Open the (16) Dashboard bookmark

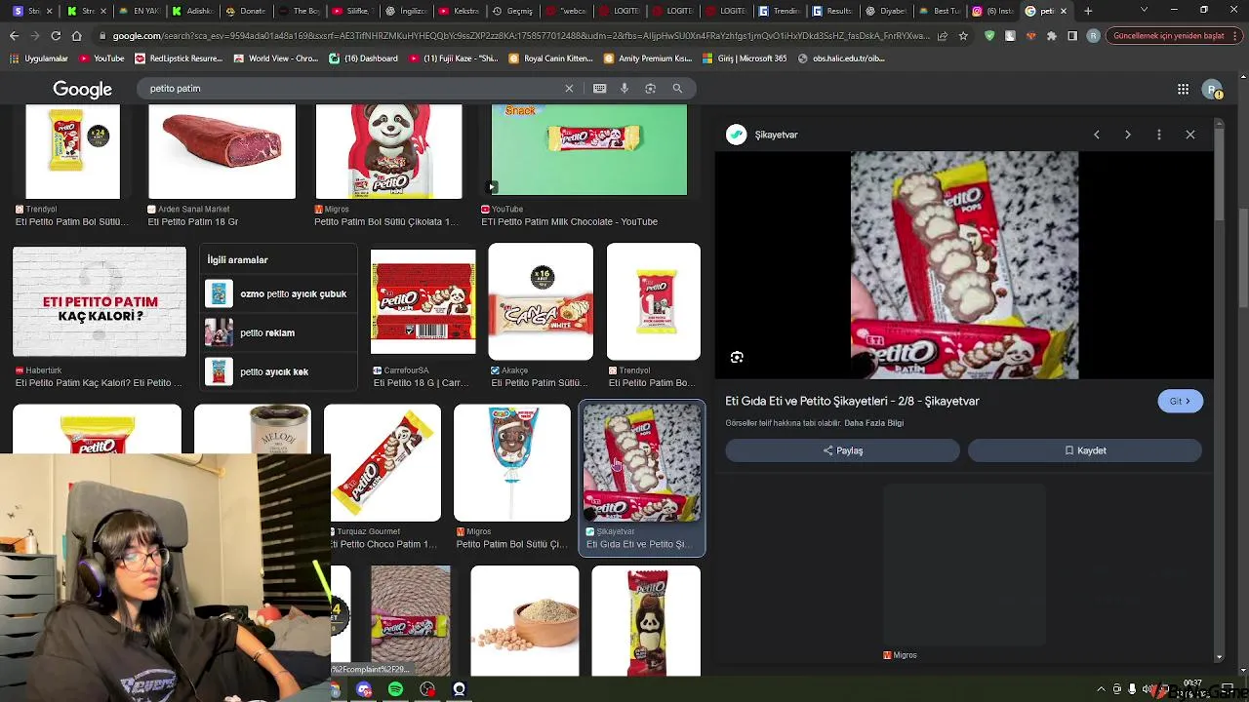pos(363,58)
